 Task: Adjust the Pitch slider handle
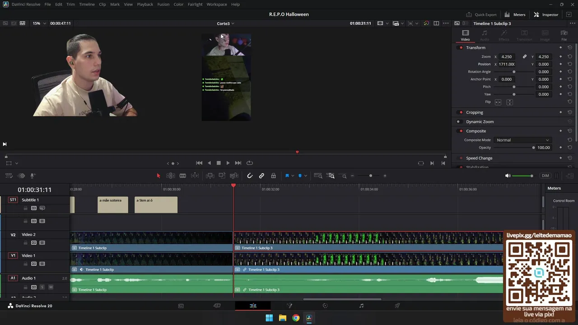coord(514,87)
